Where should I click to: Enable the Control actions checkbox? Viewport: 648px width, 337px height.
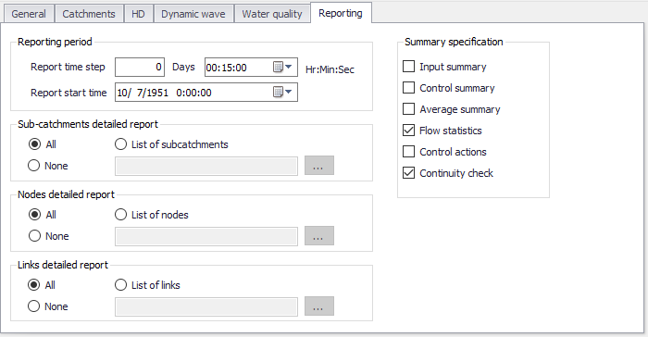(x=409, y=151)
